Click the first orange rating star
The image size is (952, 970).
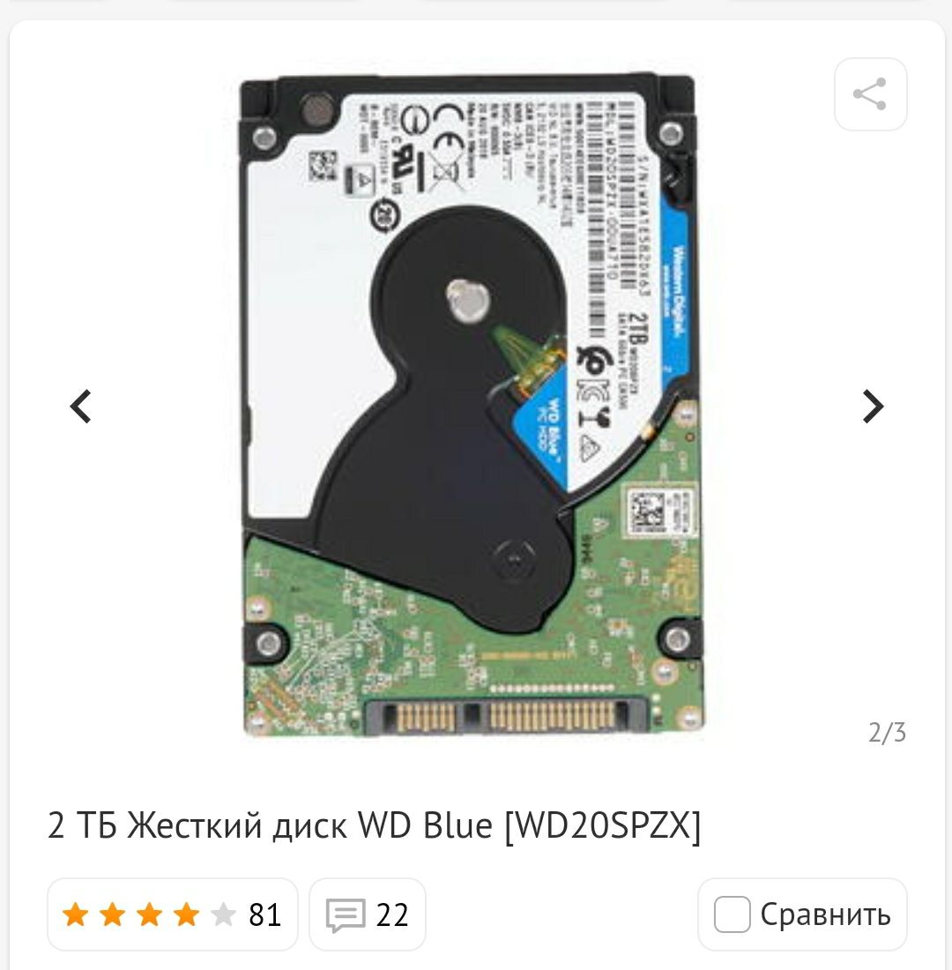[75, 914]
